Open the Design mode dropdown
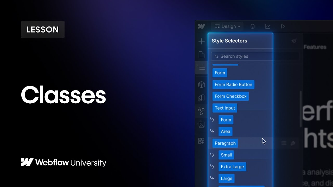Viewport: 333px width, 187px height. pyautogui.click(x=227, y=26)
